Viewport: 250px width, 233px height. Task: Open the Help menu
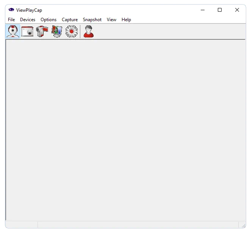126,20
